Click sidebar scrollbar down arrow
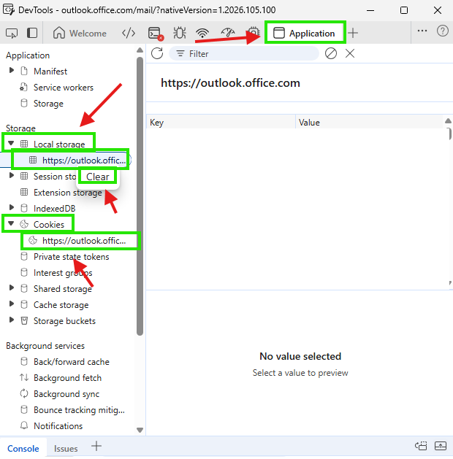The width and height of the screenshot is (453, 459). pos(140,430)
